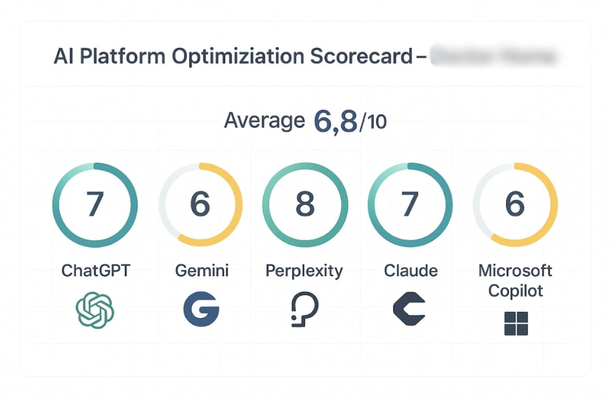Click the ChatGPT logo icon
611x401 pixels.
coord(95,311)
